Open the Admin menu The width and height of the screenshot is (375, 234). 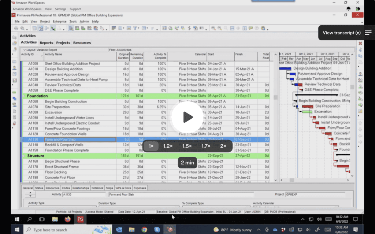click(x=84, y=22)
